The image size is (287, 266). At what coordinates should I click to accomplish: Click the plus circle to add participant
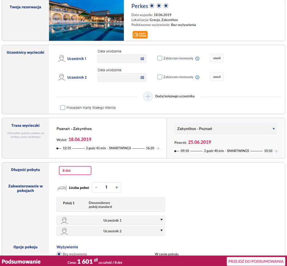click(148, 96)
